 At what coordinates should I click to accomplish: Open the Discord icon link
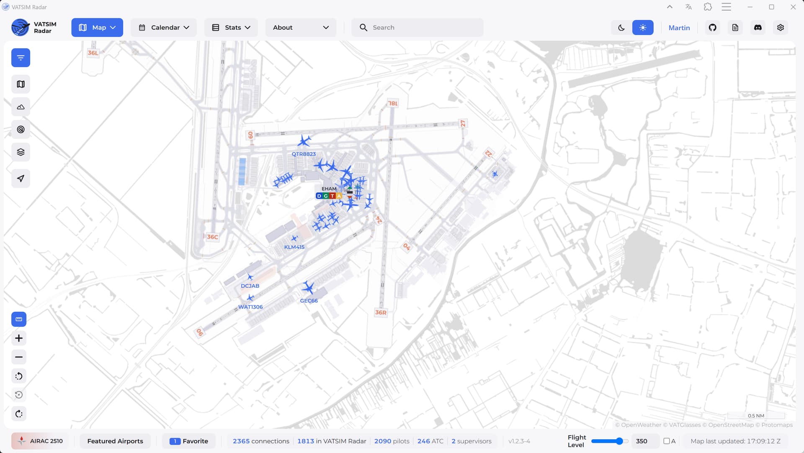[x=758, y=28]
